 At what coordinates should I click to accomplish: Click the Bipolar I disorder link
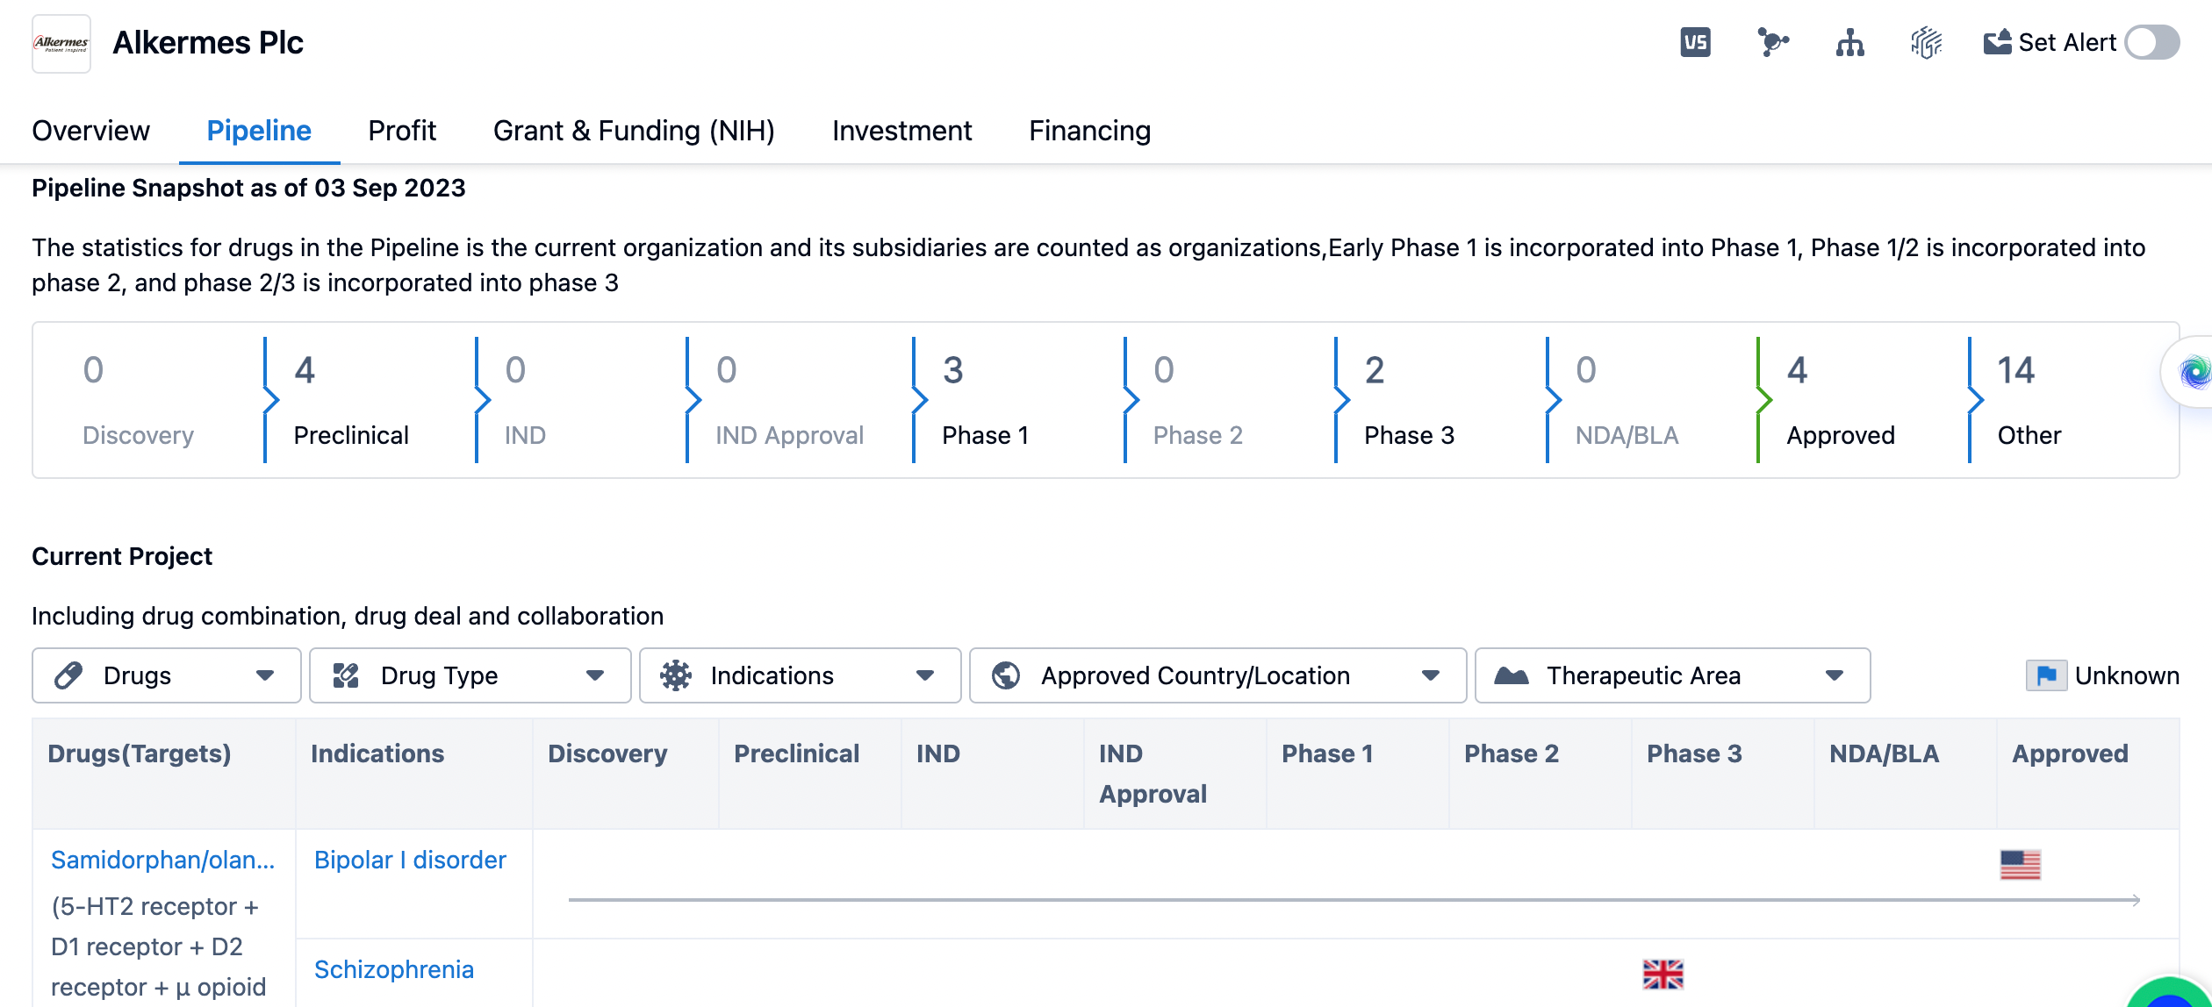410,860
